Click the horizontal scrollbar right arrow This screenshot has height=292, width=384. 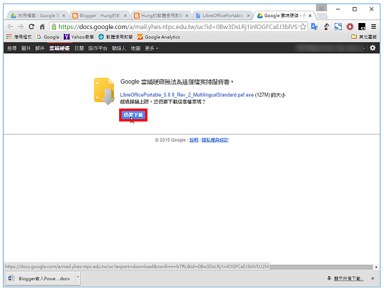coord(376,267)
